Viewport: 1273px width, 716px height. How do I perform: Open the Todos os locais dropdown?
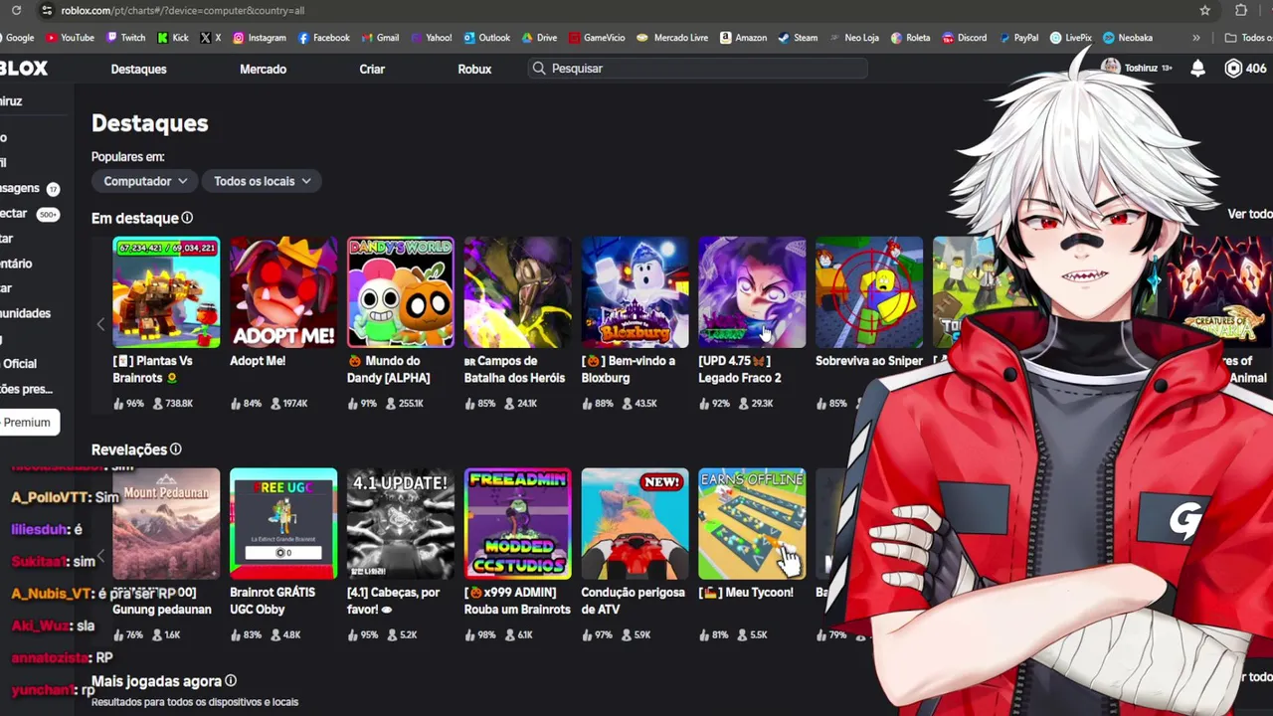(263, 181)
